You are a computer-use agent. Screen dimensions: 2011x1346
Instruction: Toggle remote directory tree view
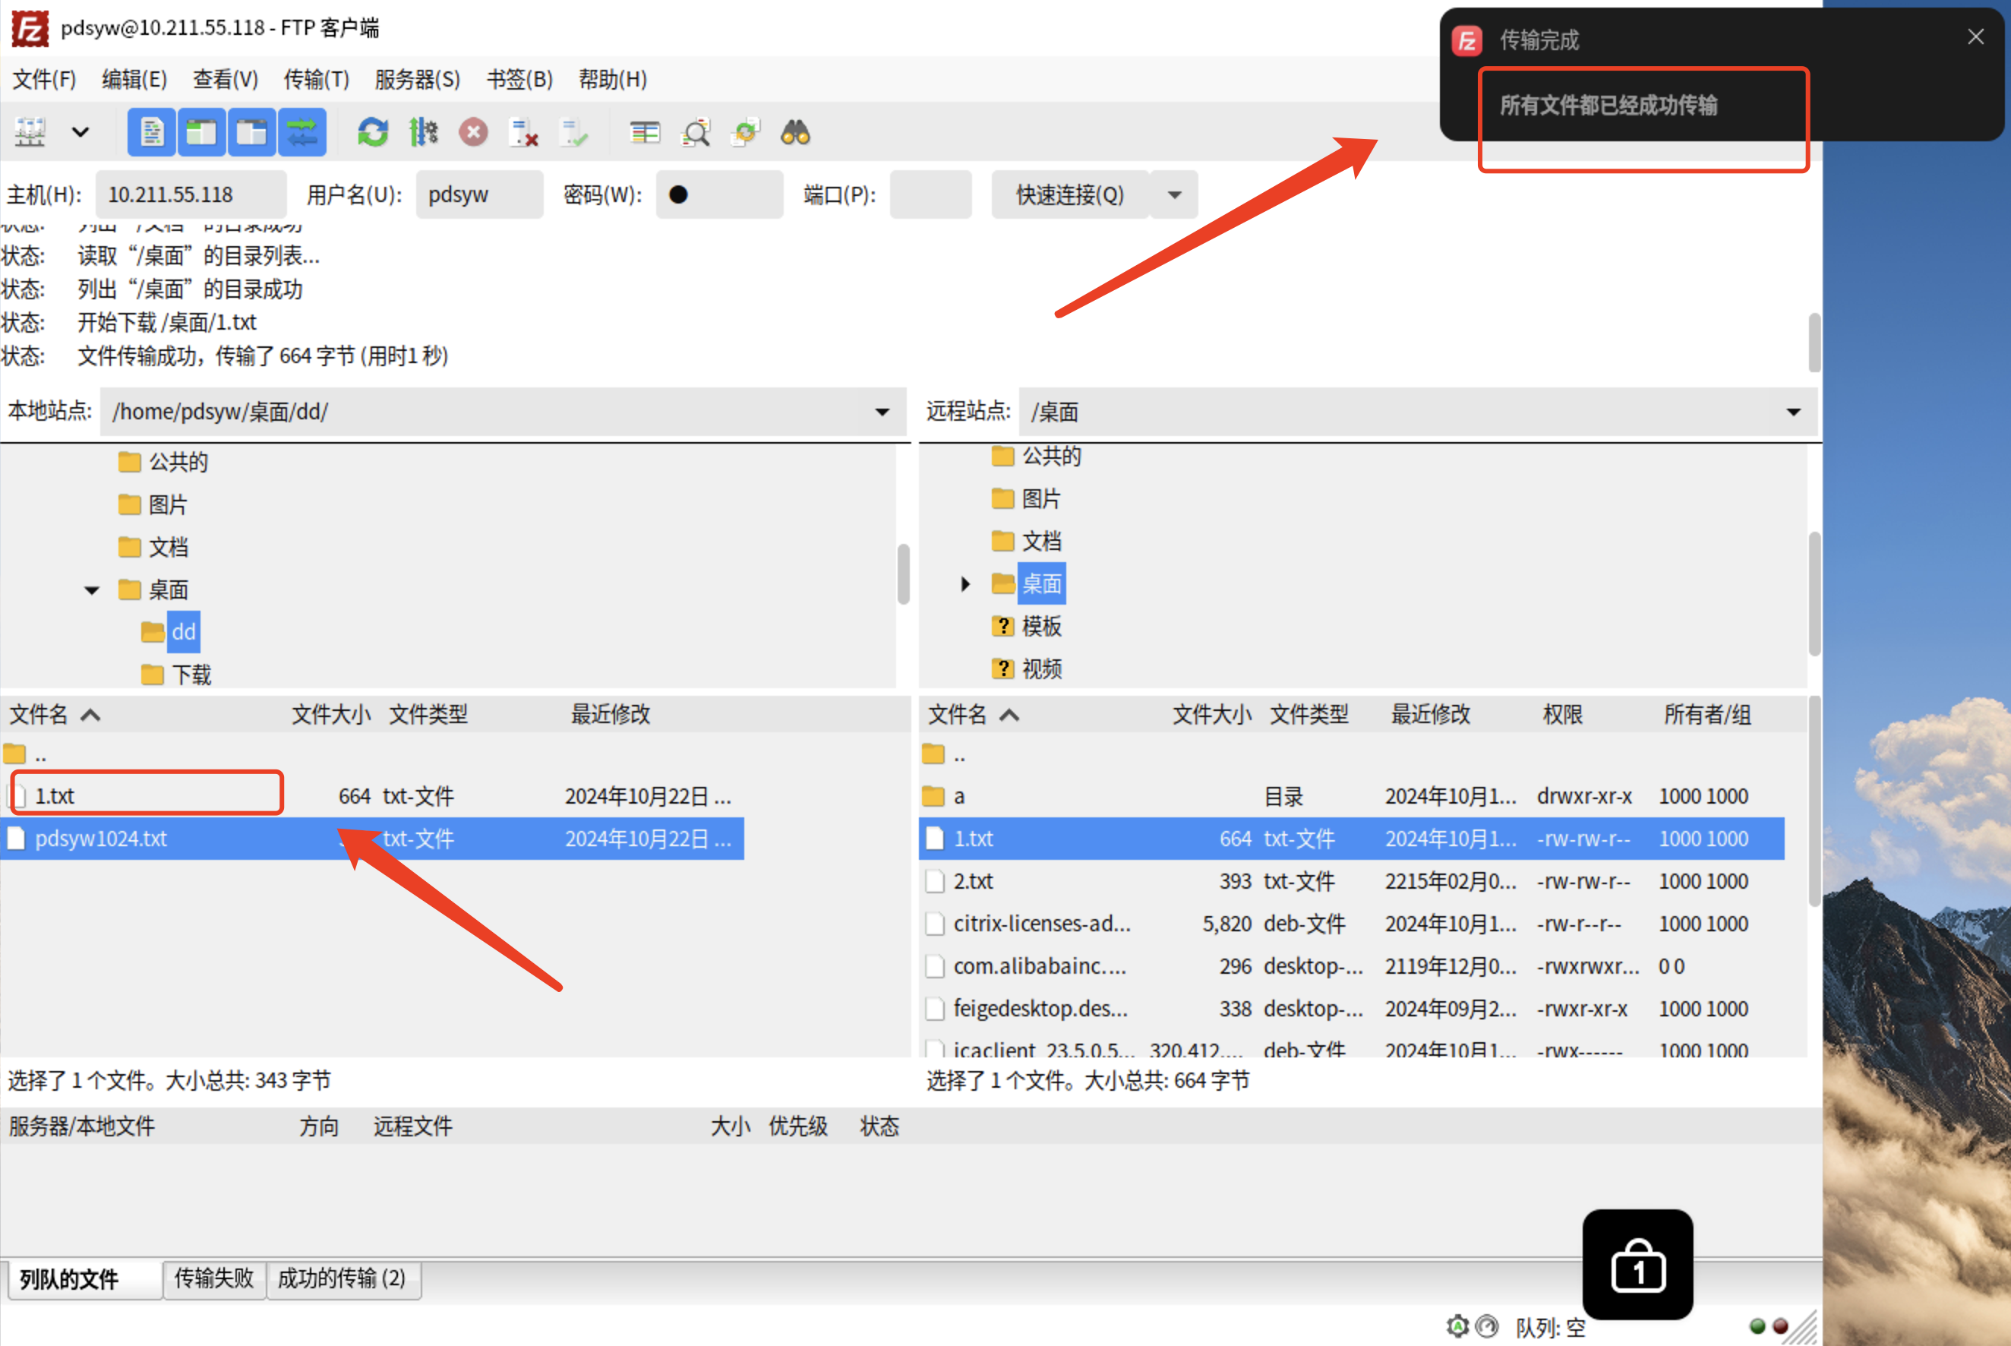click(x=251, y=132)
